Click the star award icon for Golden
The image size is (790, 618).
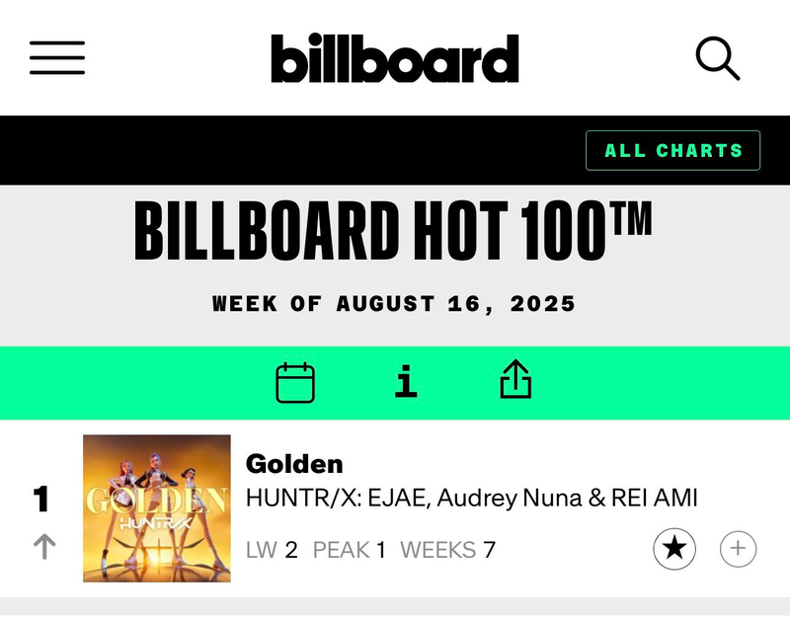(674, 549)
